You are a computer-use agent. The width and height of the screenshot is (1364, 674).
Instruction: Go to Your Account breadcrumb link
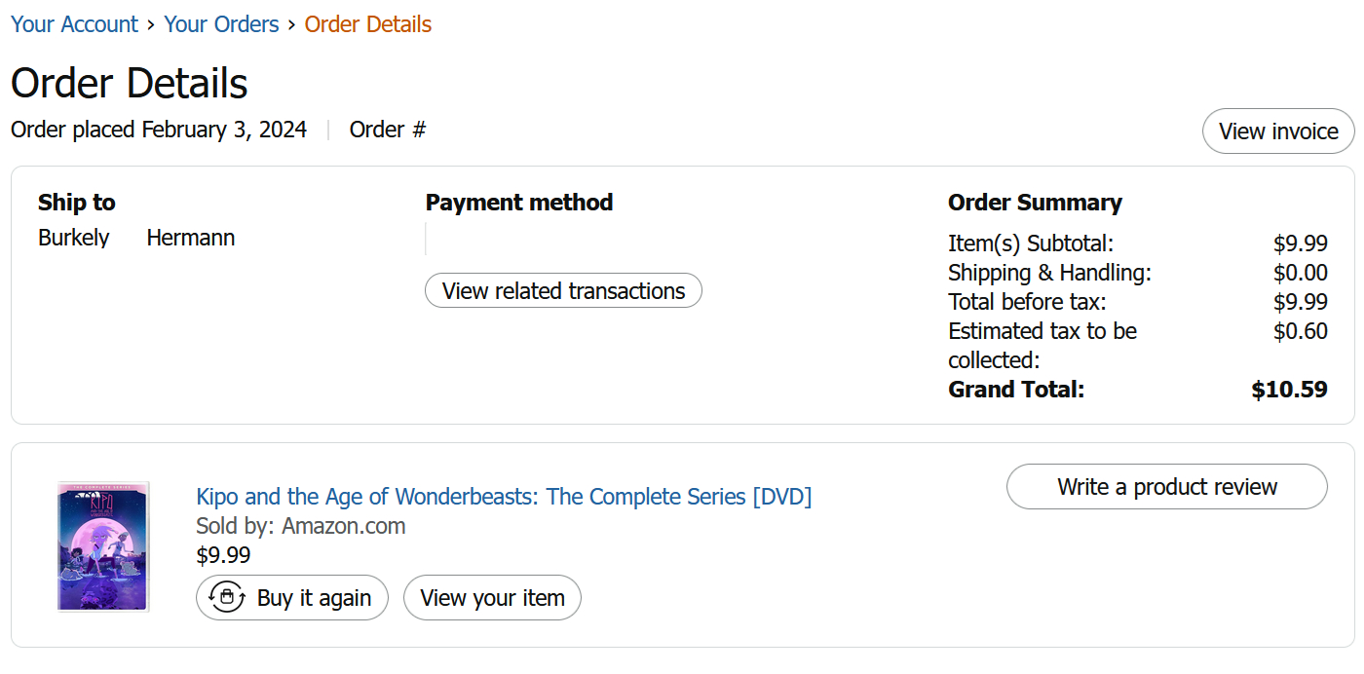(x=74, y=24)
